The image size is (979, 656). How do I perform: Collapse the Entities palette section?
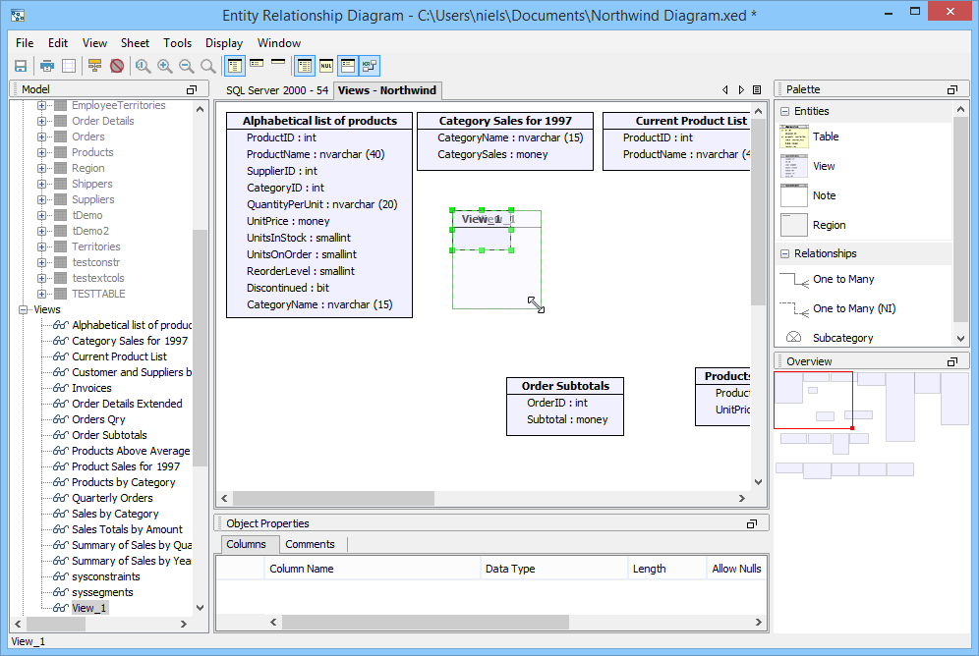[x=785, y=112]
